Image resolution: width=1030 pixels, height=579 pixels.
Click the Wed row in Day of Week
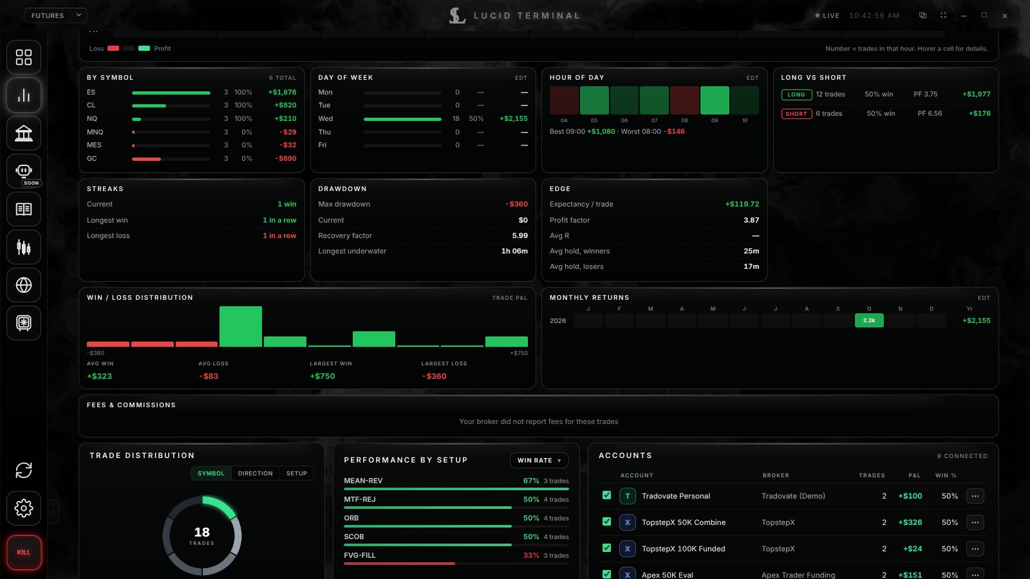pyautogui.click(x=423, y=119)
